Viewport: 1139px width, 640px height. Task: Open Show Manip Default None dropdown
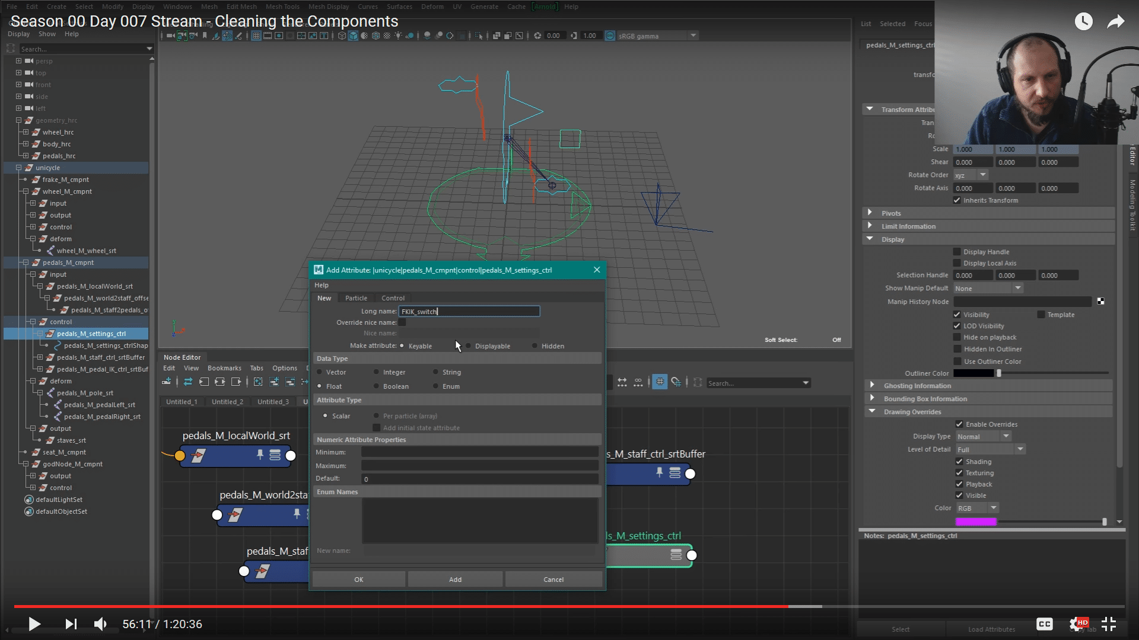click(x=989, y=288)
